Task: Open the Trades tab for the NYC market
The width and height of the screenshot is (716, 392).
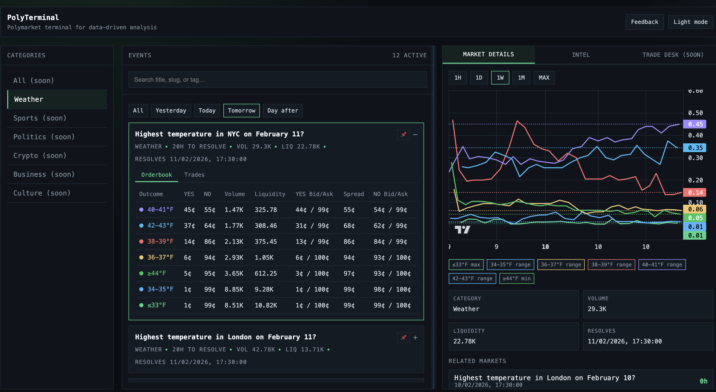Action: tap(194, 175)
